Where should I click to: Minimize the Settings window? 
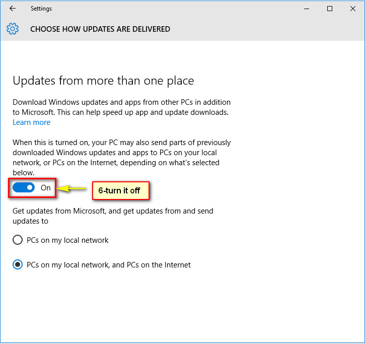coord(307,9)
